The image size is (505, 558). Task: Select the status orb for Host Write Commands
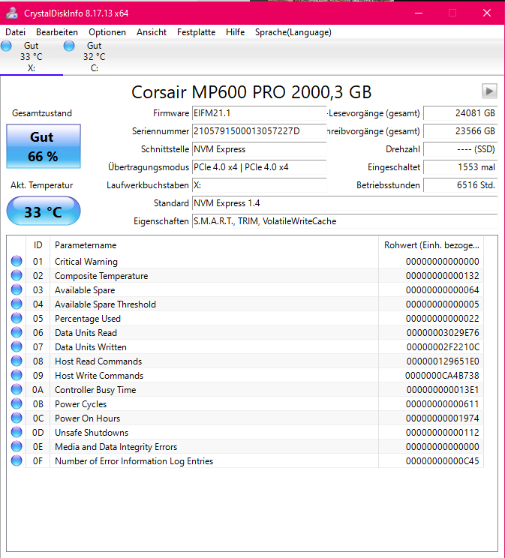coord(17,375)
